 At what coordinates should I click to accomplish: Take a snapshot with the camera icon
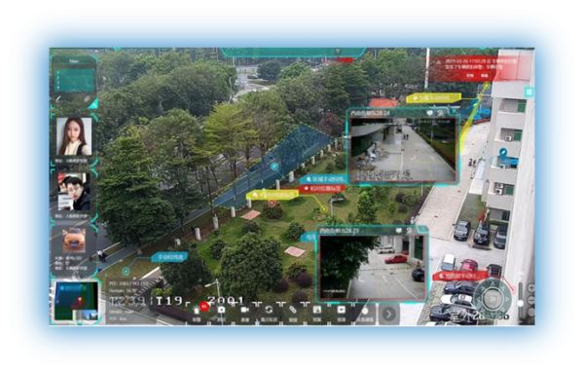[x=221, y=310]
